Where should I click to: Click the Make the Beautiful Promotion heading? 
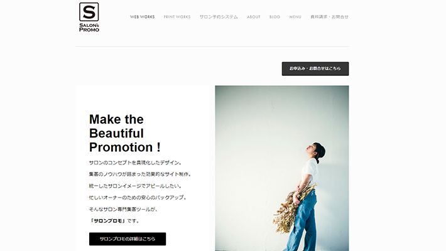[125, 133]
